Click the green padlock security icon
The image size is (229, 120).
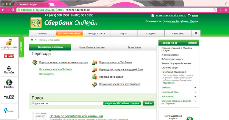click(x=18, y=10)
